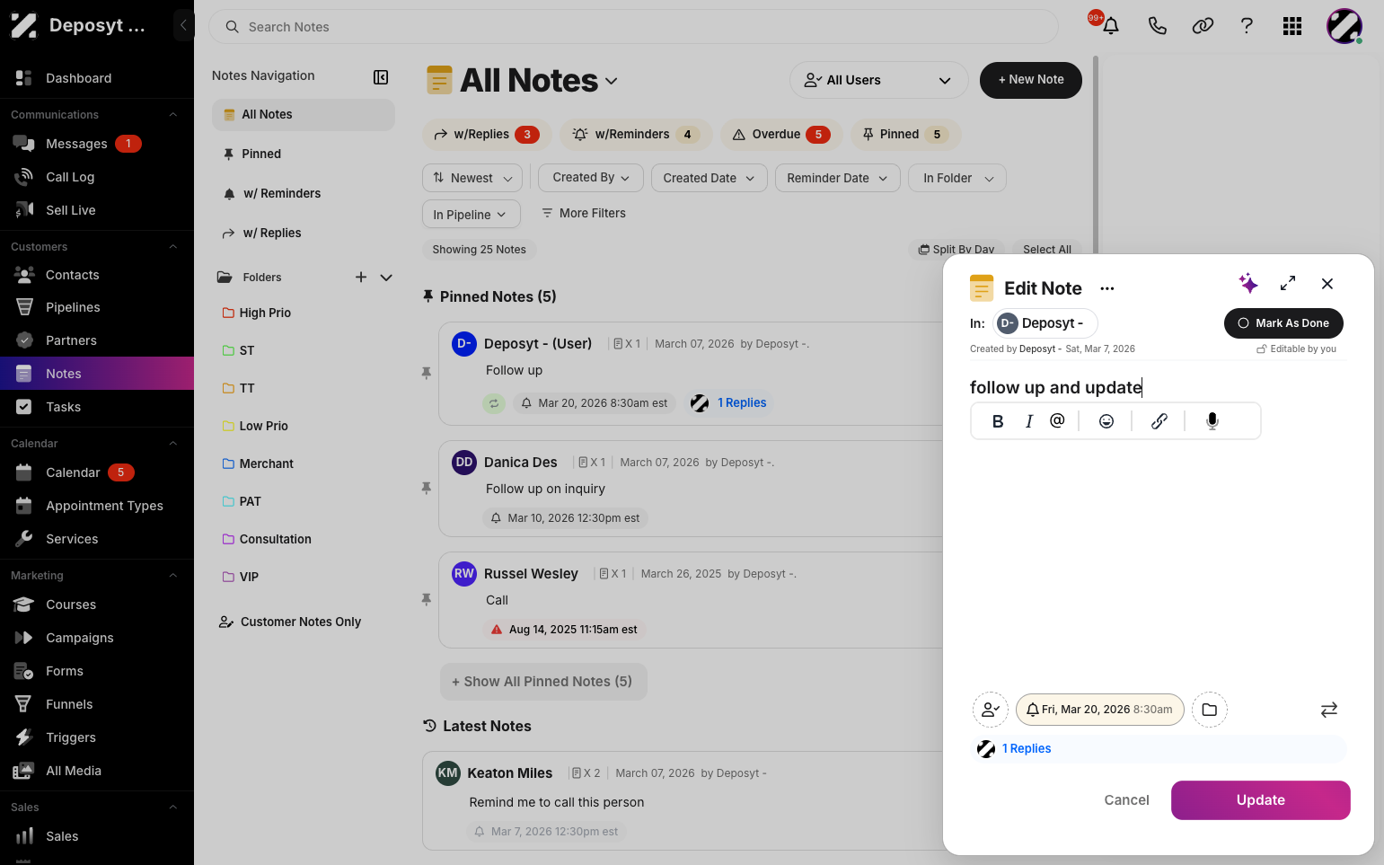Toggle the w/Replies quick filter
Viewport: 1384px width, 865px height.
point(485,135)
